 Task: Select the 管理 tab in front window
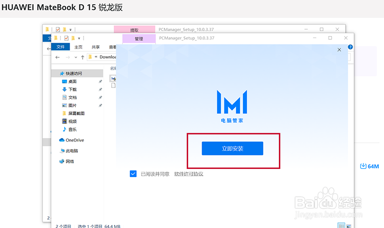pyautogui.click(x=139, y=39)
